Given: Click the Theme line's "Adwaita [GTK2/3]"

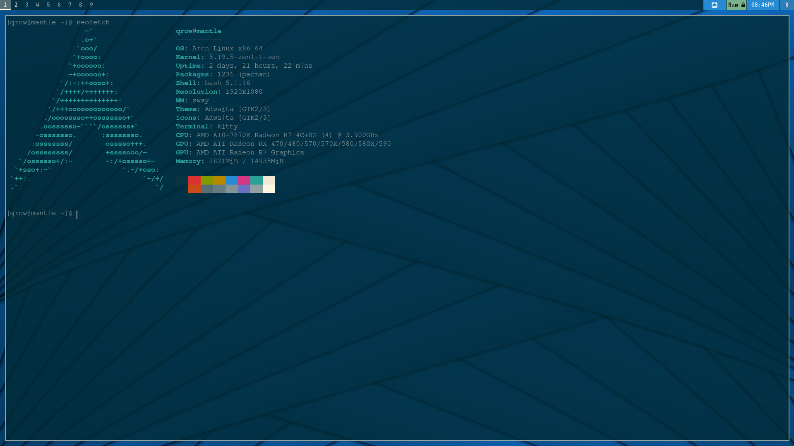Looking at the screenshot, I should pos(237,109).
